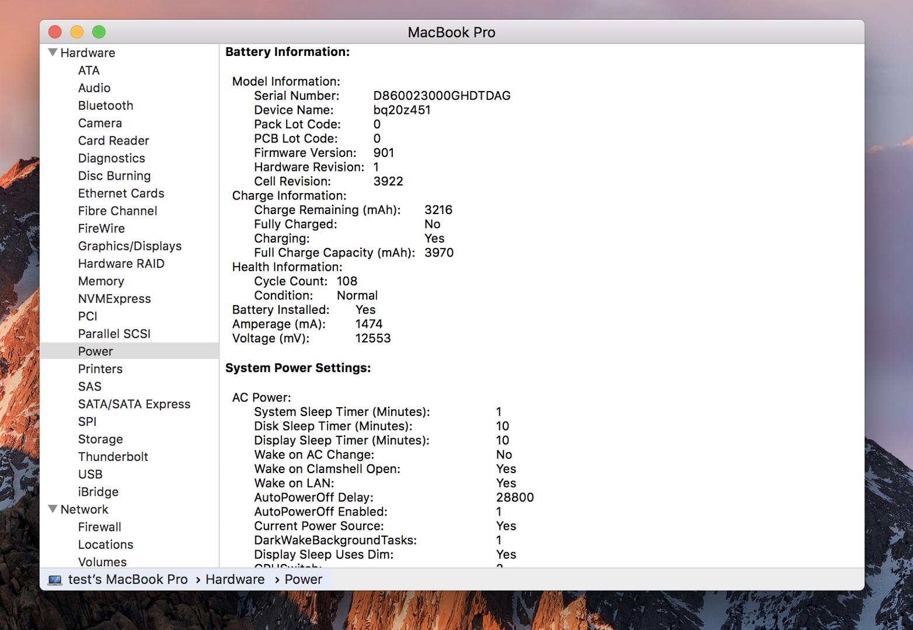Viewport: 913px width, 630px height.
Task: Click the green zoom window button
Action: click(x=99, y=32)
